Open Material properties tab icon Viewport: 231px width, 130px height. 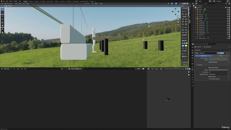click(192, 83)
